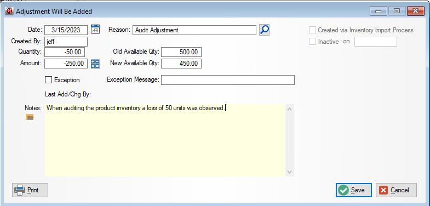The width and height of the screenshot is (430, 206).
Task: Click the Reason lookup magnifier icon
Action: point(265,30)
